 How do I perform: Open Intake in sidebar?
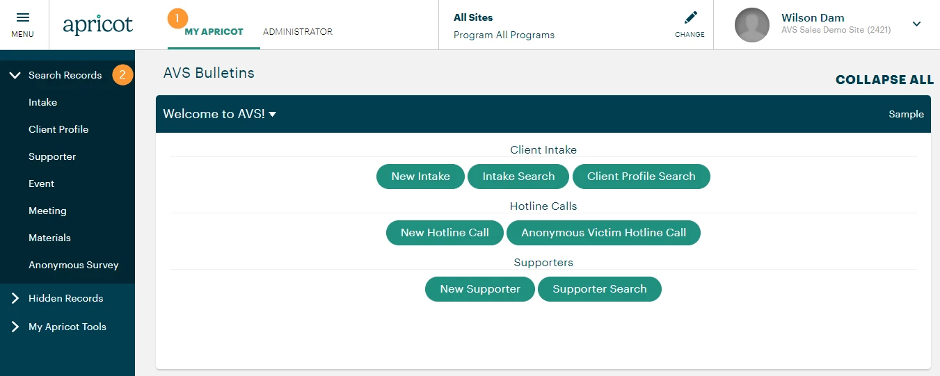(42, 102)
